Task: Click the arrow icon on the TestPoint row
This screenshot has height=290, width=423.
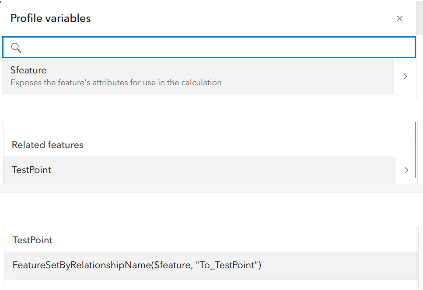Action: pyautogui.click(x=406, y=170)
